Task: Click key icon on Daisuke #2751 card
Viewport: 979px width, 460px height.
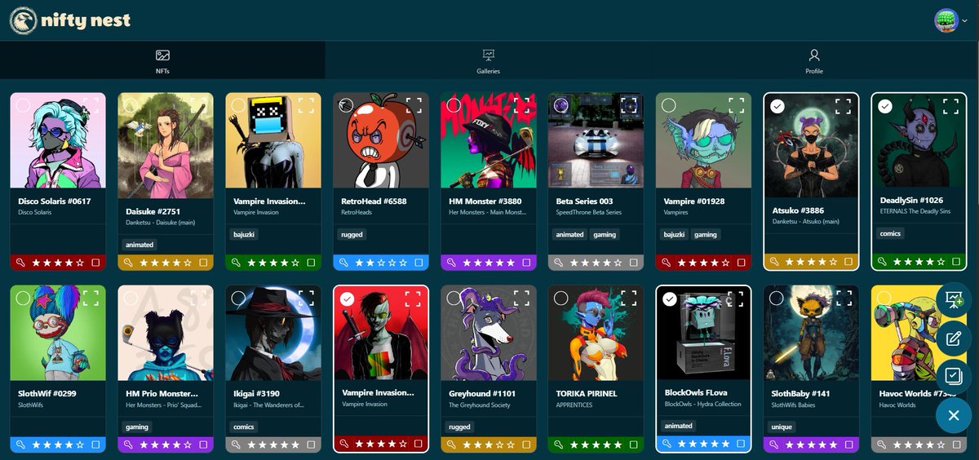Action: click(x=129, y=263)
